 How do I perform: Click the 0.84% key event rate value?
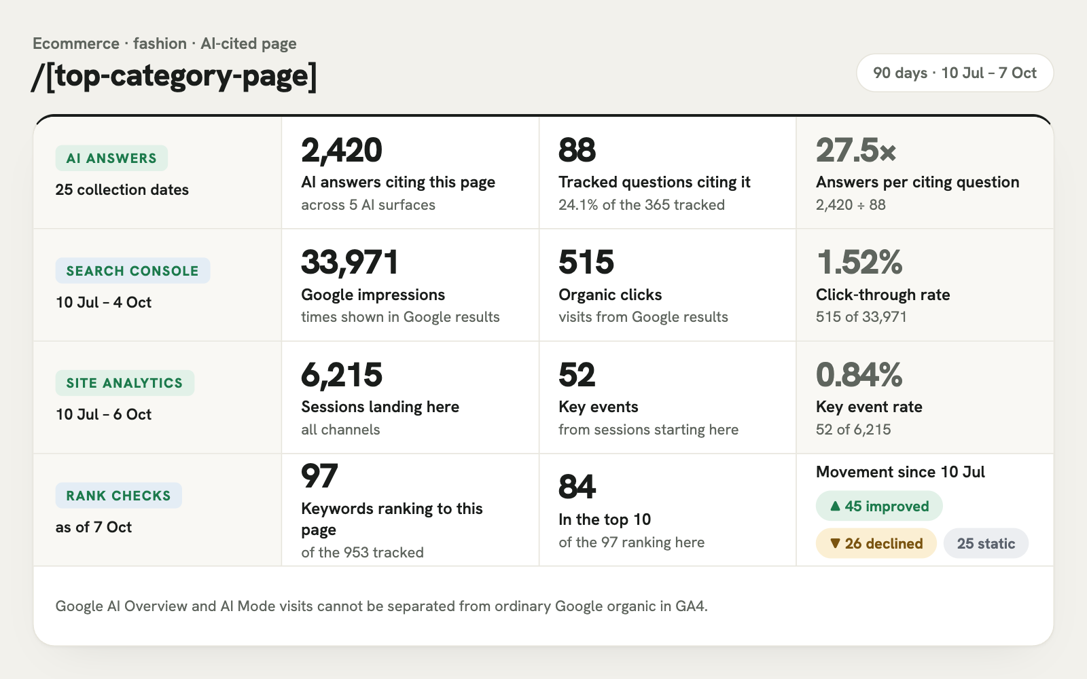pos(859,375)
